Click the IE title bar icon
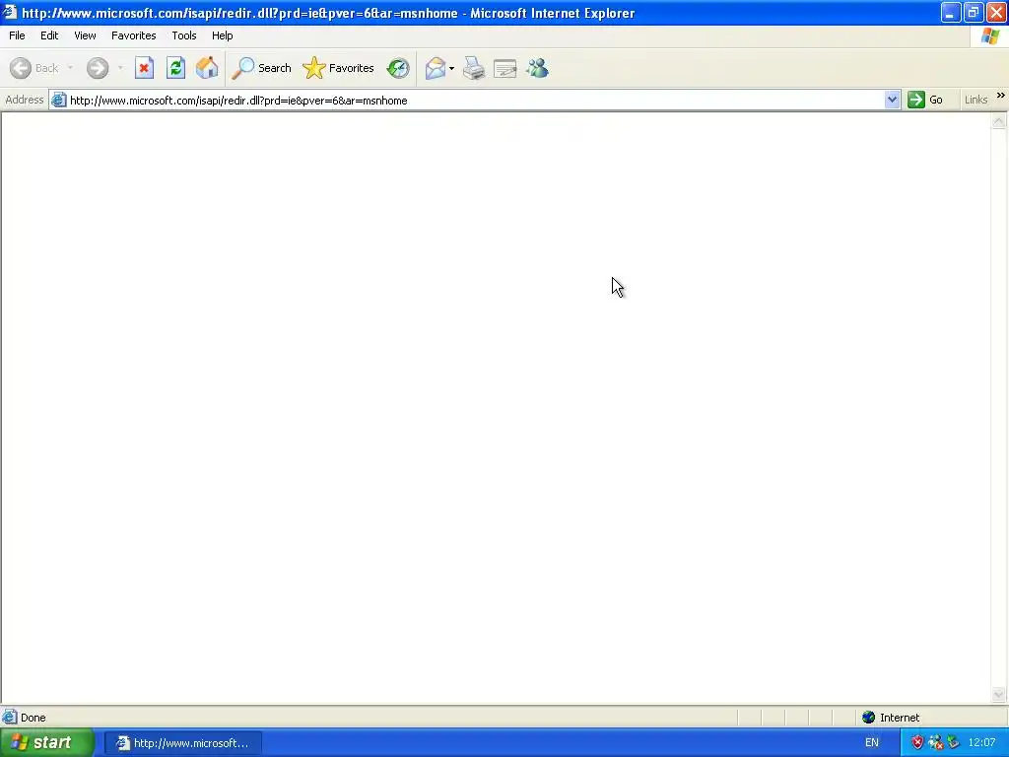Screen dimensions: 1009x757 10,12
